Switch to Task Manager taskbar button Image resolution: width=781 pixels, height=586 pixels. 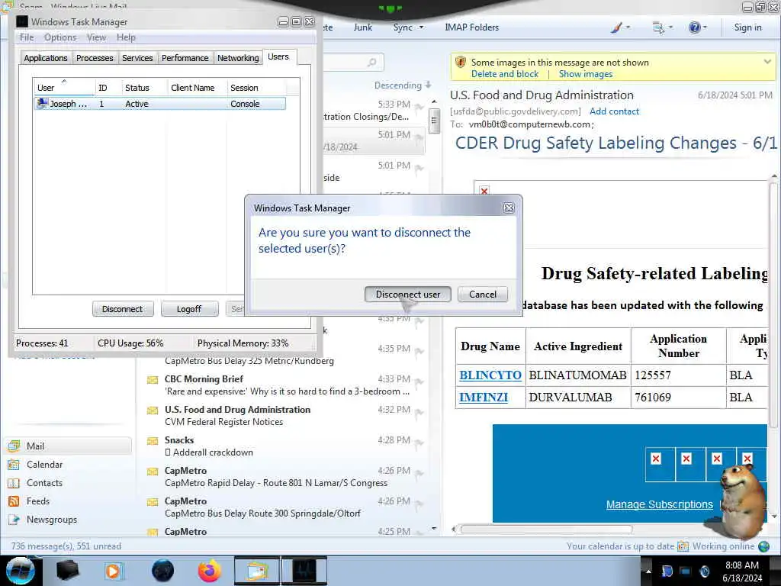pos(304,571)
